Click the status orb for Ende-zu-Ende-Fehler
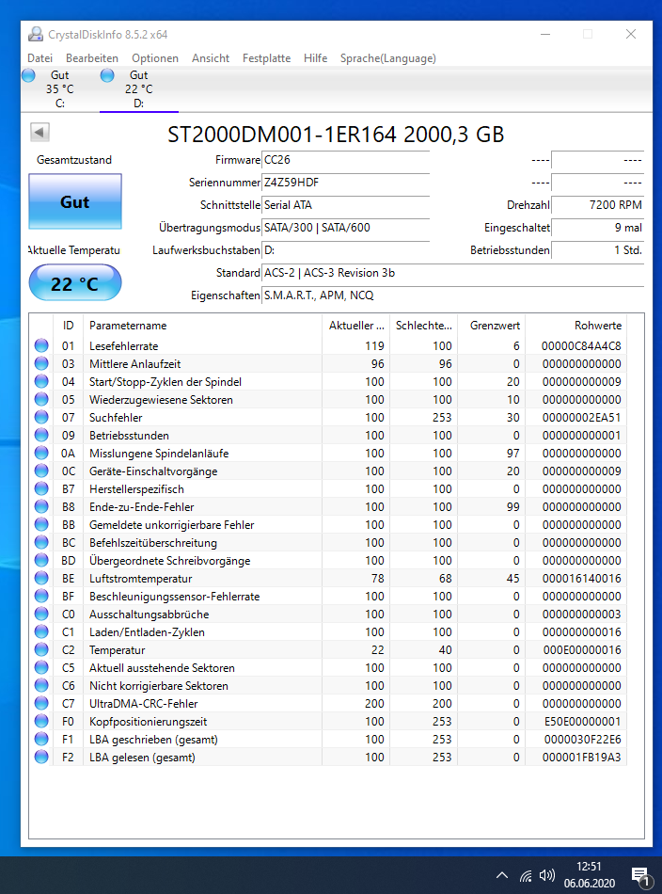This screenshot has height=894, width=662. [41, 506]
